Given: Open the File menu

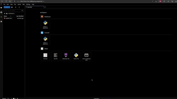Looking at the screenshot, I should pos(4,4).
